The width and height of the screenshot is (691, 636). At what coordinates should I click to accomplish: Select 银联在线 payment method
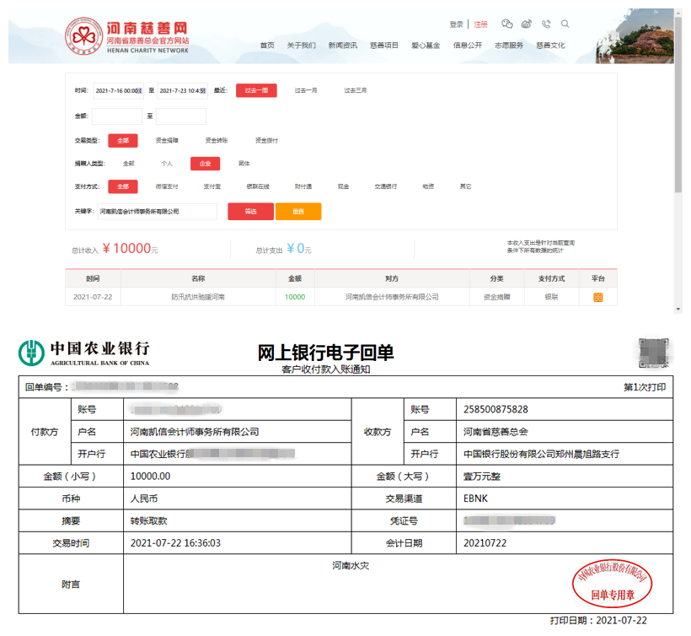258,186
